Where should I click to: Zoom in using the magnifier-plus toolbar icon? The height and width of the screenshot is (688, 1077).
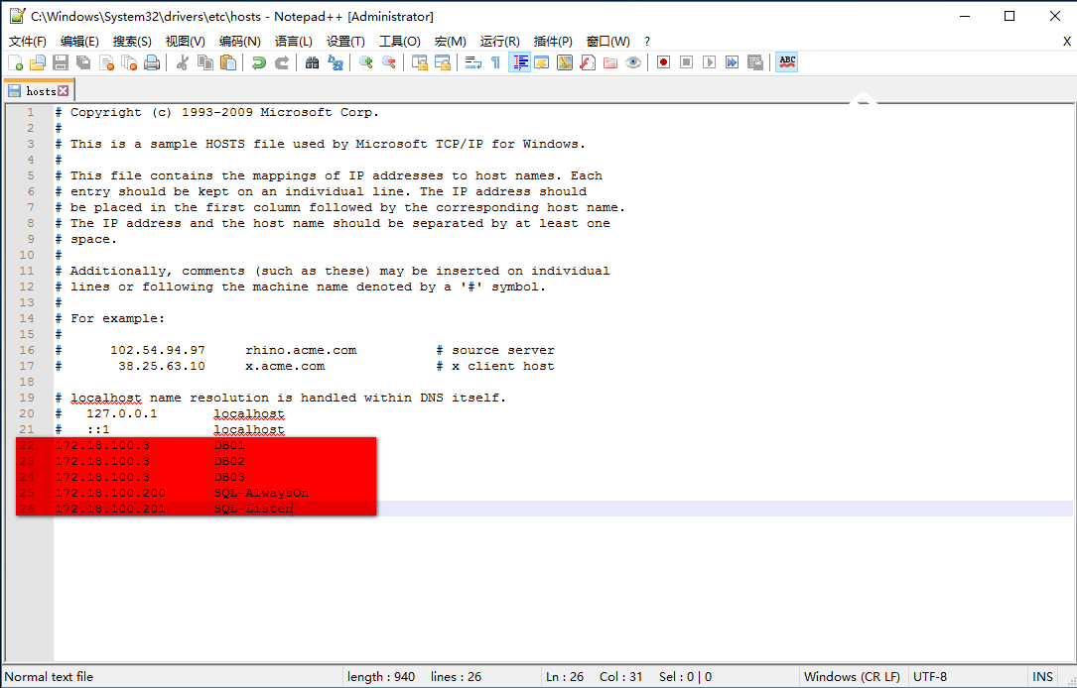pos(366,61)
